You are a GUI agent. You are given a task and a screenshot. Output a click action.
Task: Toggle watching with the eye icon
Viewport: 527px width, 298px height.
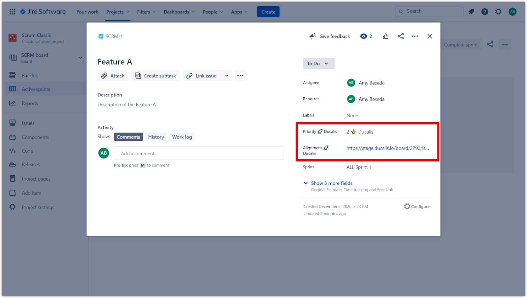tap(364, 36)
